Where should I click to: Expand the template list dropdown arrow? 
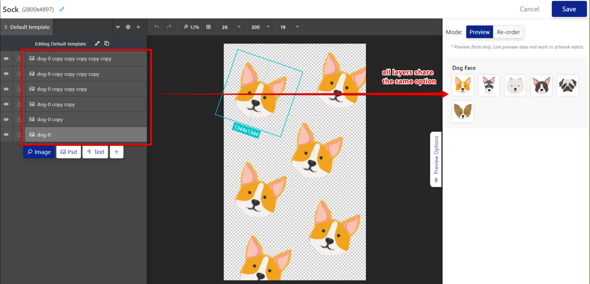click(x=118, y=27)
